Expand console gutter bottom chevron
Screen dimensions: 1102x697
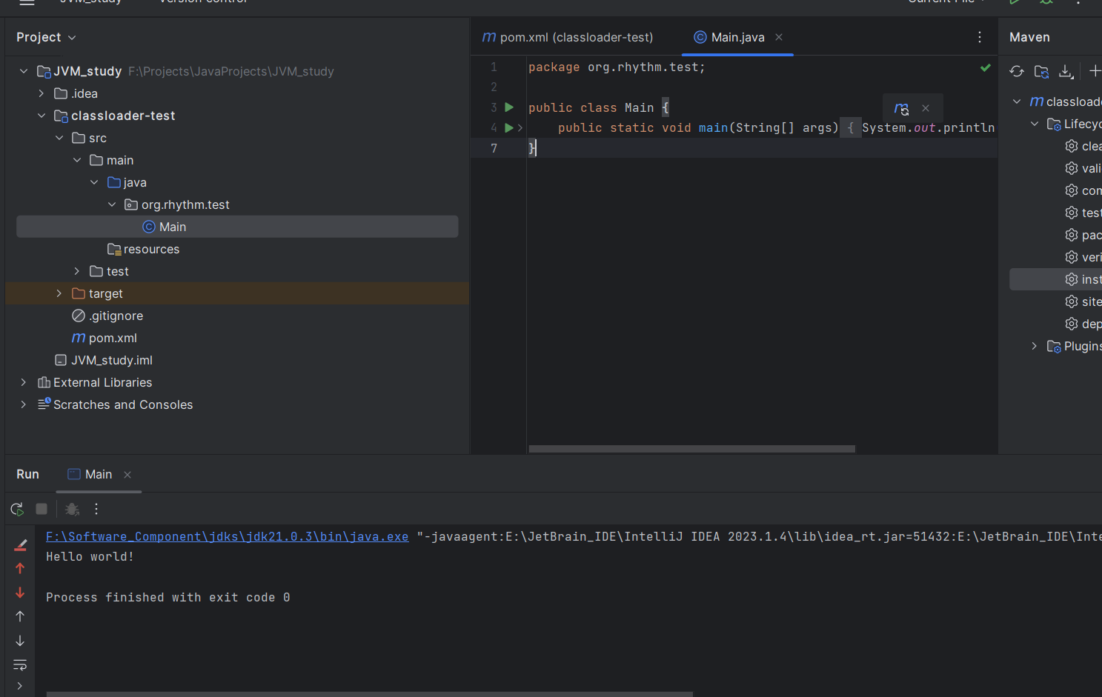tap(20, 686)
